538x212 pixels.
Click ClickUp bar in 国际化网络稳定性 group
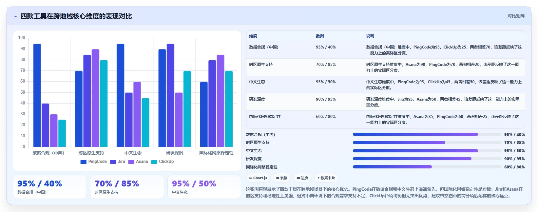tap(229, 109)
